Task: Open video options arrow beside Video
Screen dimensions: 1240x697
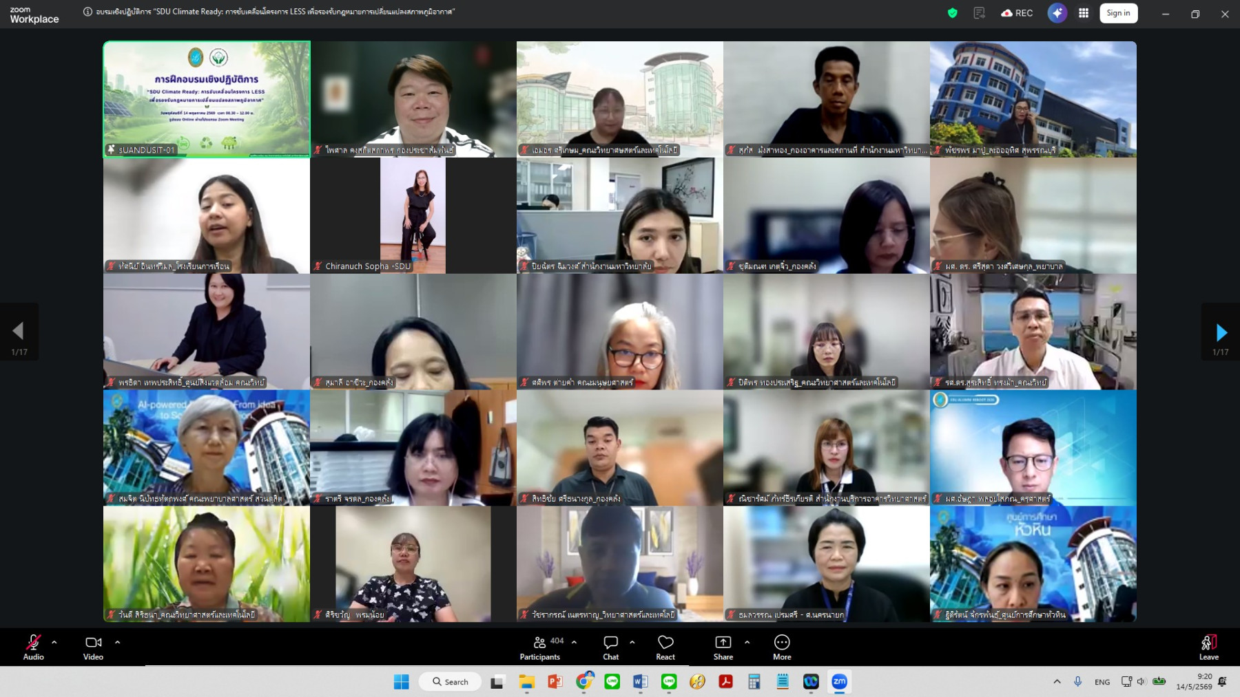Action: (118, 642)
